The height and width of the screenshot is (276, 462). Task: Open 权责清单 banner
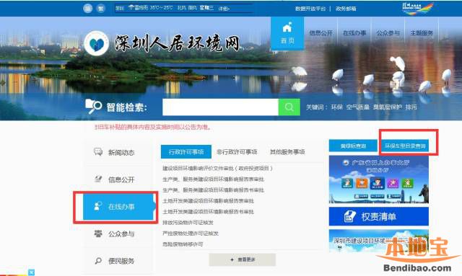379,217
